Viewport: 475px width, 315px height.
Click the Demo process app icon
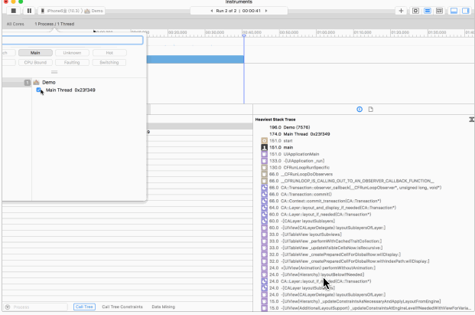click(37, 82)
